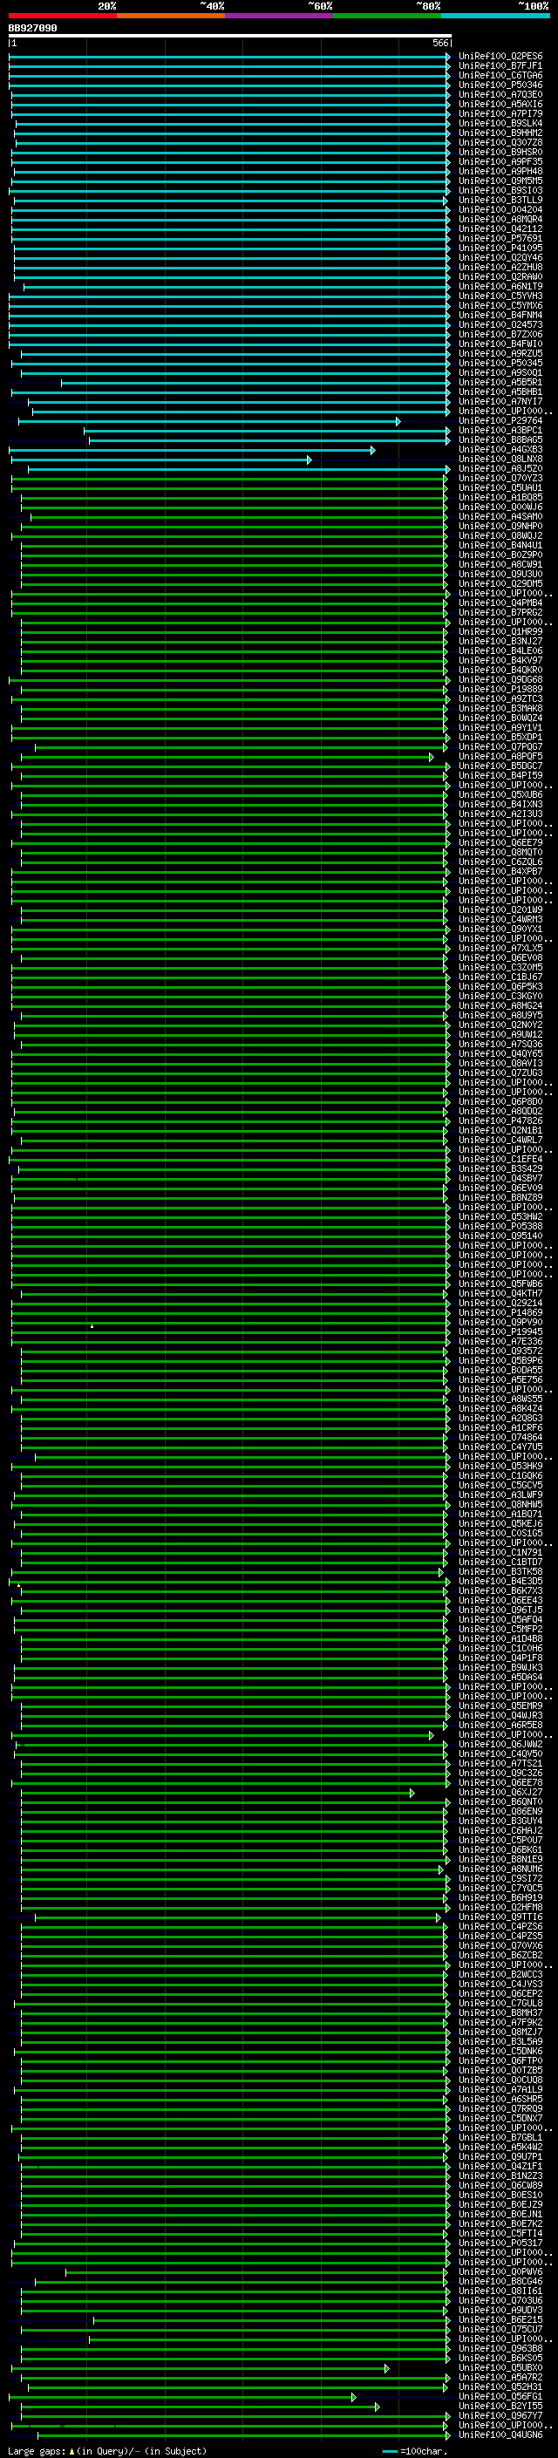This screenshot has height=2458, width=558.
Task: Click the green ~80% identity legend segment
Action: [387, 16]
